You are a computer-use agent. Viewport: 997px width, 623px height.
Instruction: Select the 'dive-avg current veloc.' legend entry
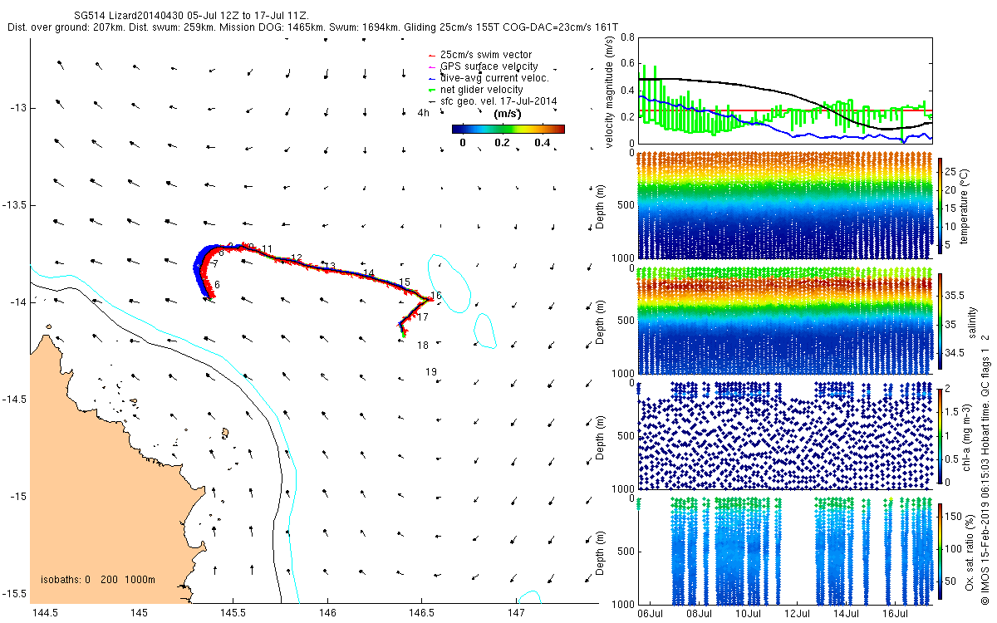(x=494, y=78)
